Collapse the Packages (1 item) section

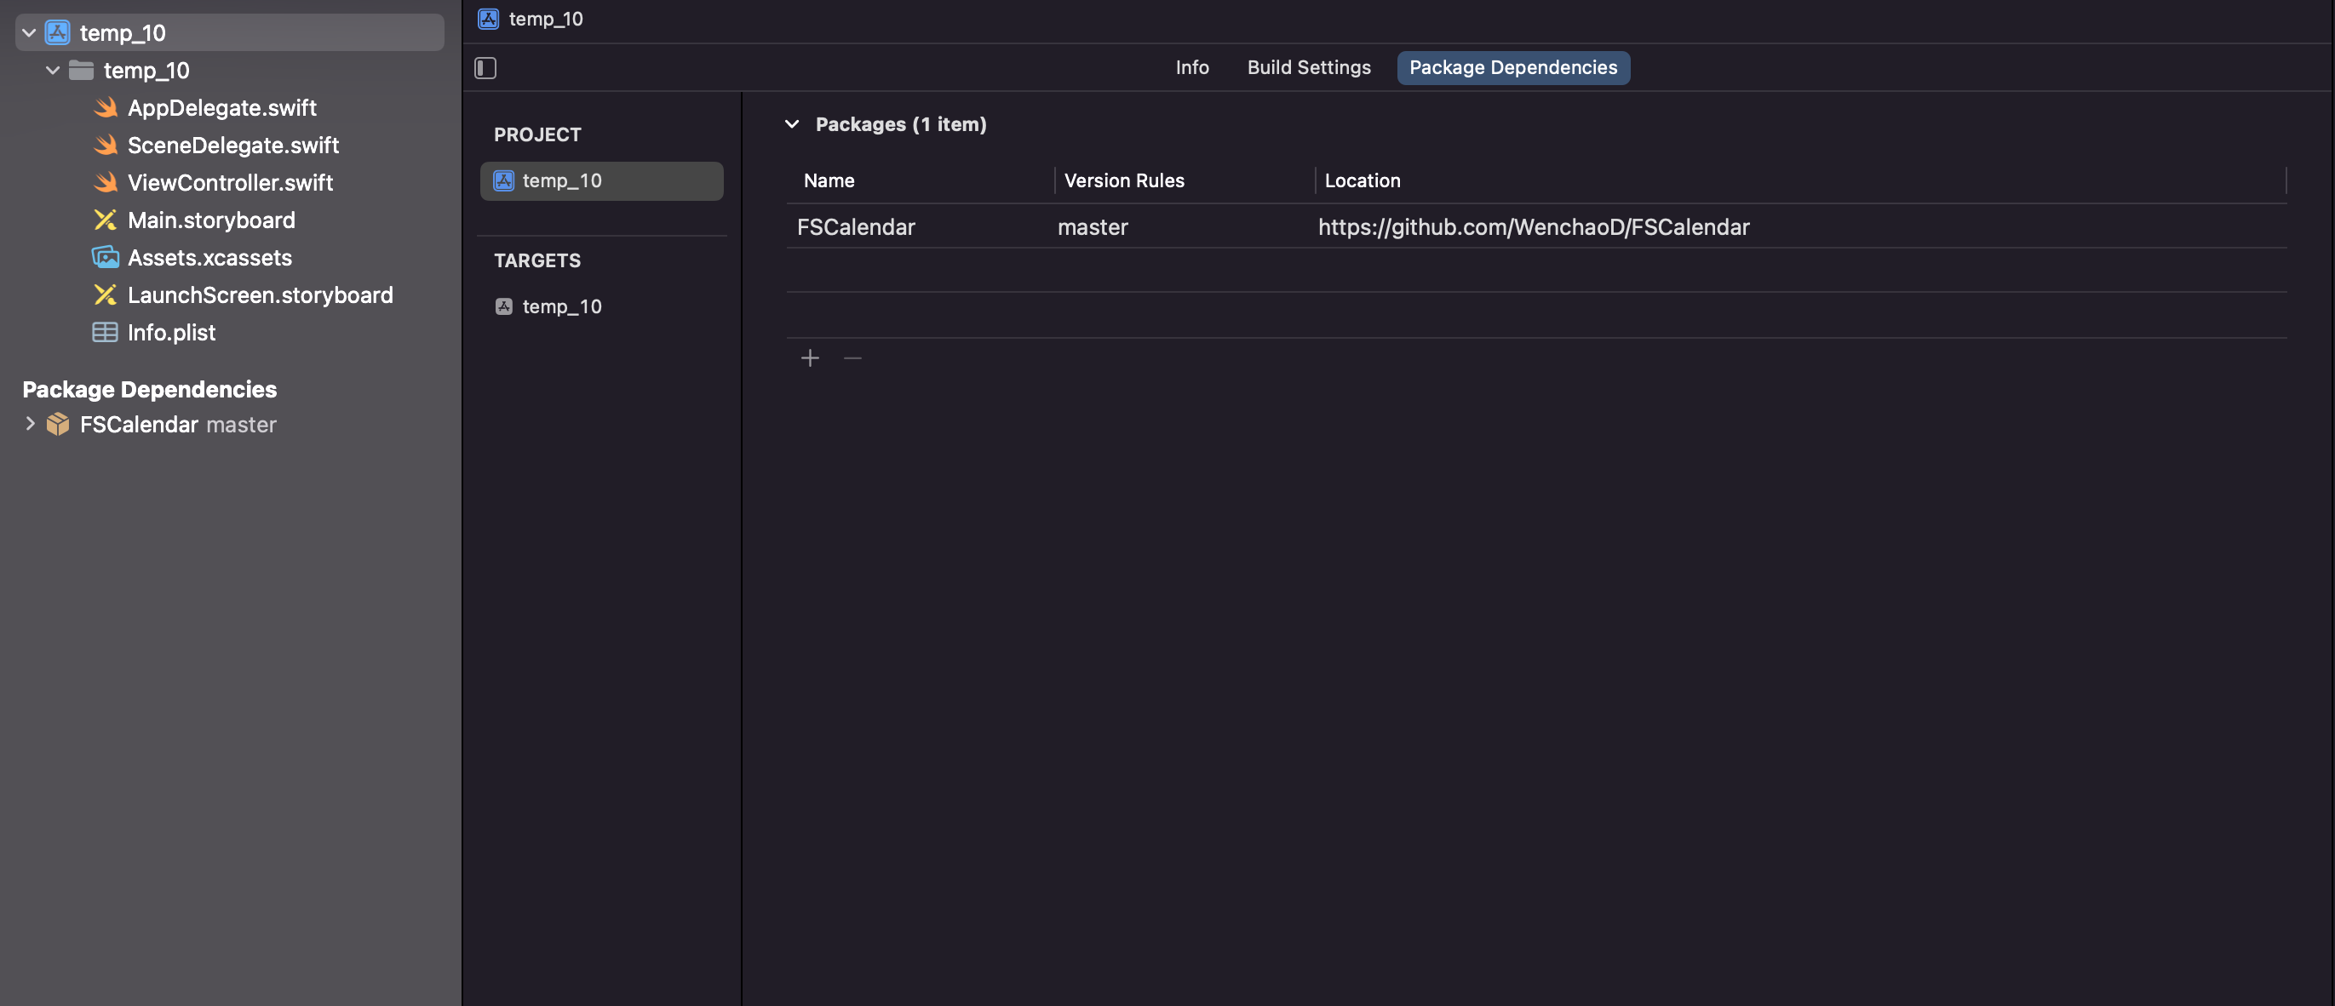791,124
